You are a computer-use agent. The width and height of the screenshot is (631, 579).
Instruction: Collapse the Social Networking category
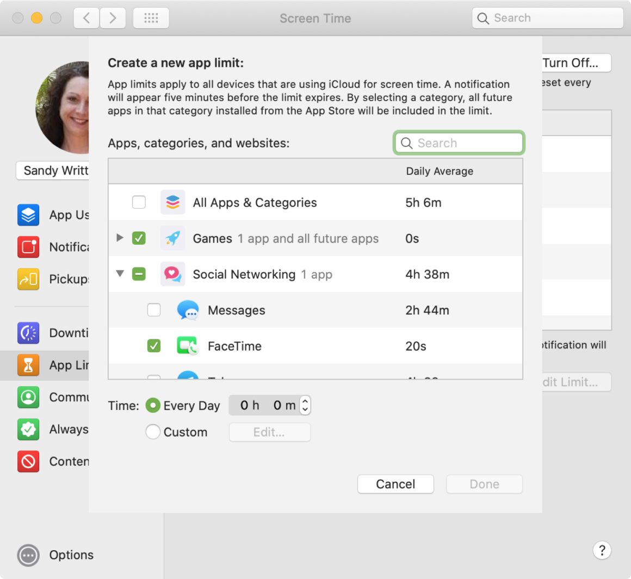coord(120,273)
